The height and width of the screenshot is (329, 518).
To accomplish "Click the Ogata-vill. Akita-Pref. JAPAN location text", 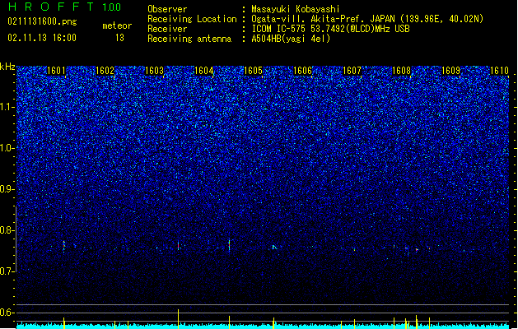I will [367, 19].
